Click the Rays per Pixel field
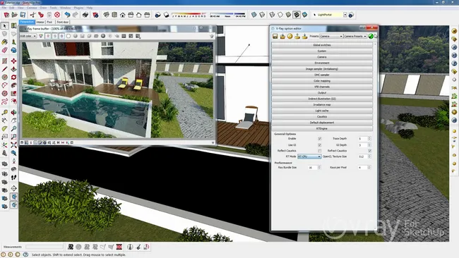This screenshot has width=459, height=258. 363,168
